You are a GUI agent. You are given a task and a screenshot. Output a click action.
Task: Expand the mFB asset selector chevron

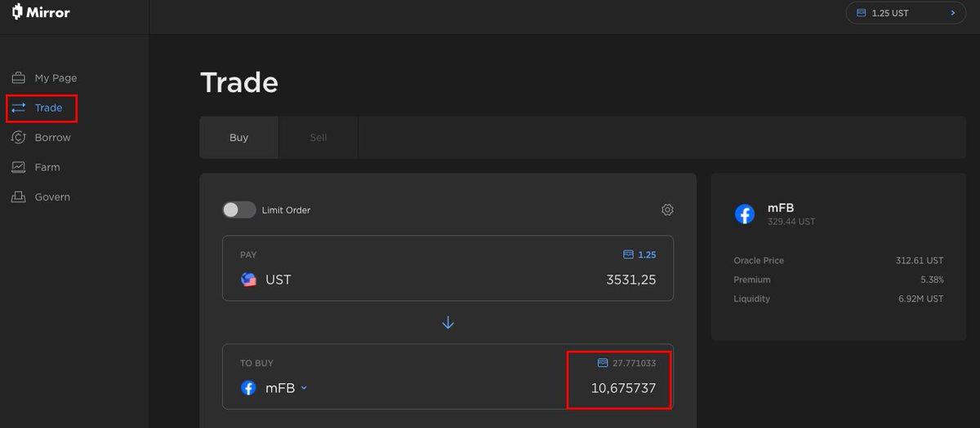click(304, 388)
